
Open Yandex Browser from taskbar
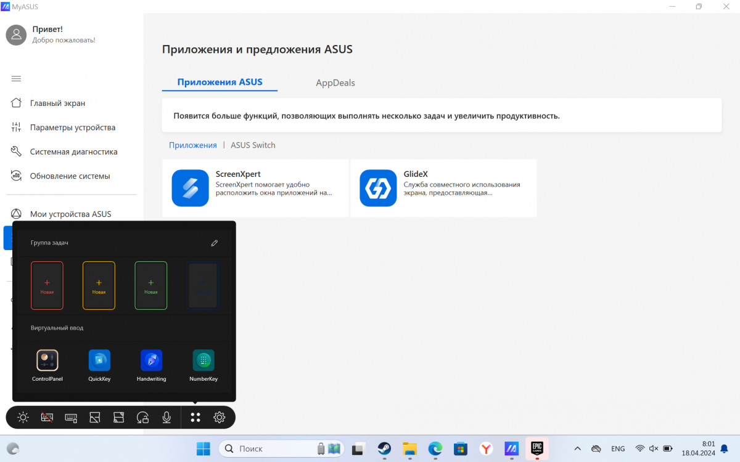point(486,448)
